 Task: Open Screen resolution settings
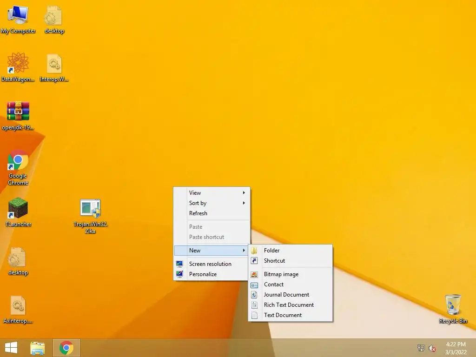212,264
